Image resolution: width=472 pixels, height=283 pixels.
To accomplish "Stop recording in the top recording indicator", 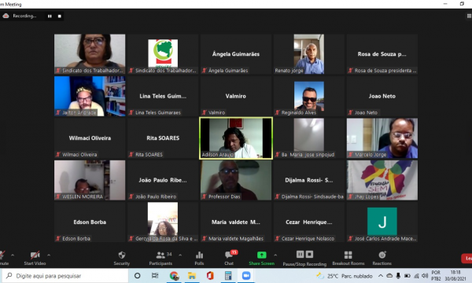I will pos(60,17).
